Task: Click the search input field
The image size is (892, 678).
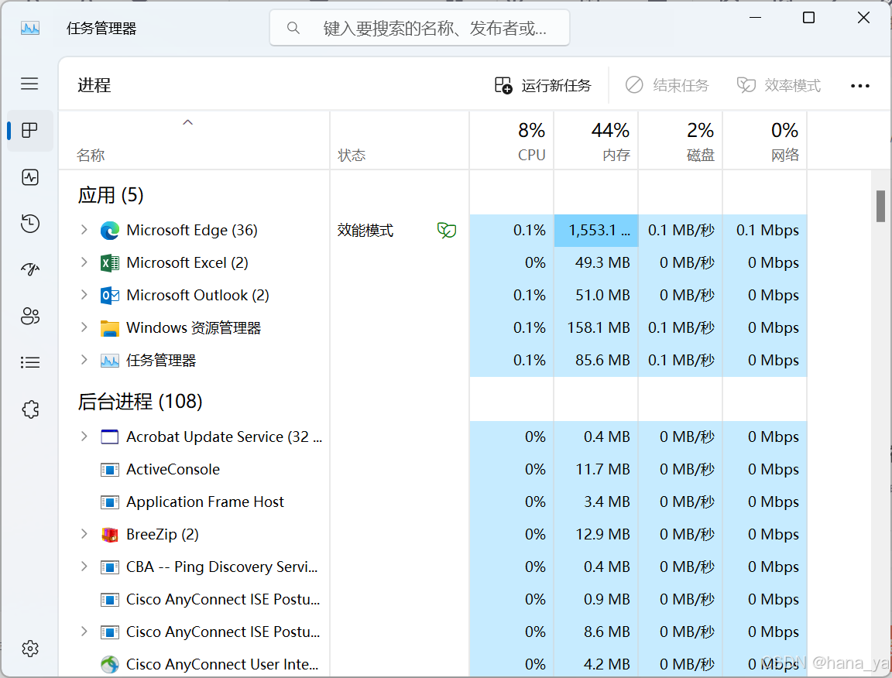Action: pyautogui.click(x=419, y=28)
